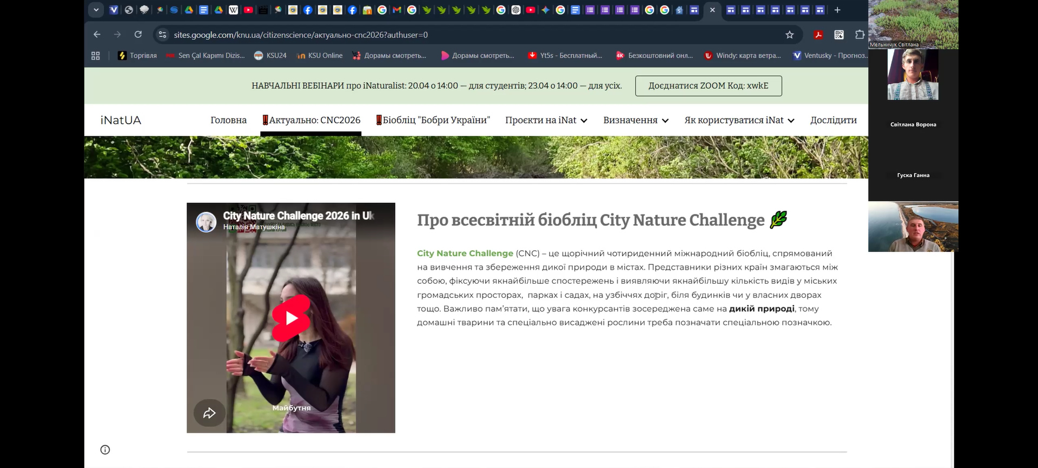Go to the "Головна" page
Viewport: 1038px width, 468px height.
pyautogui.click(x=228, y=120)
